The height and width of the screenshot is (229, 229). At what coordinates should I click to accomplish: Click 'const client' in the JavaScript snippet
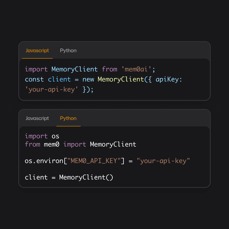[48, 79]
